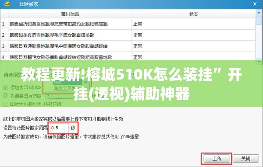Toggle the 图片大小超过3M将被压缩 checkbox
The image size is (263, 167).
coord(6,104)
